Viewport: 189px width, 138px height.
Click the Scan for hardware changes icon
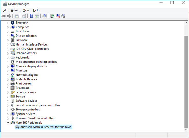44,16
